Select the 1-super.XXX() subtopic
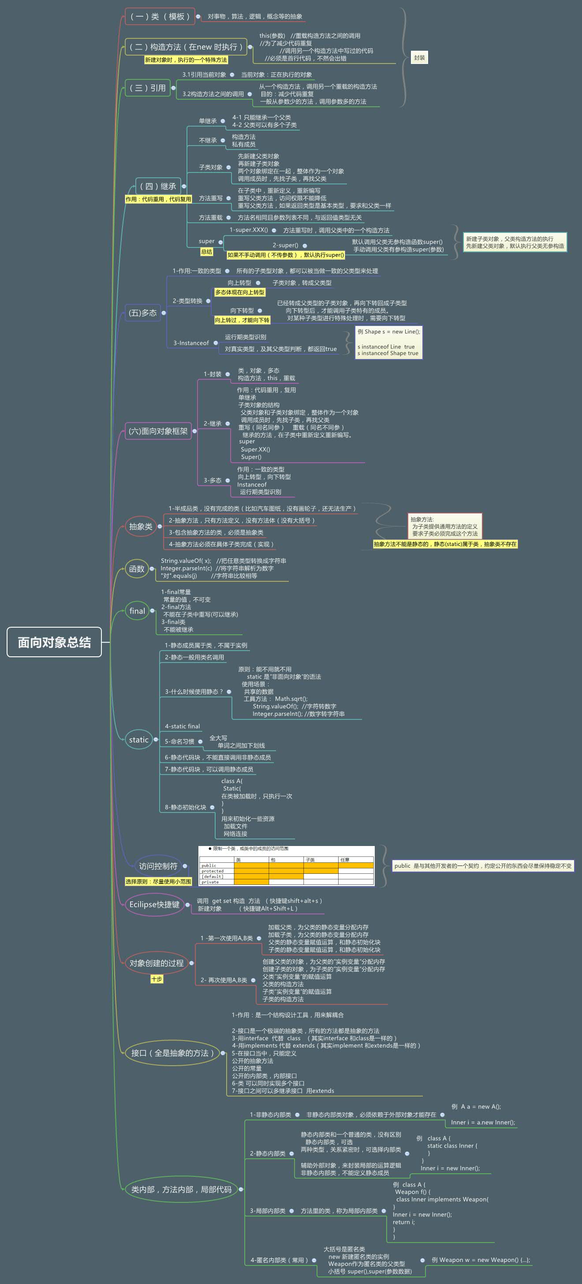This screenshot has height=1284, width=582. coord(249,230)
